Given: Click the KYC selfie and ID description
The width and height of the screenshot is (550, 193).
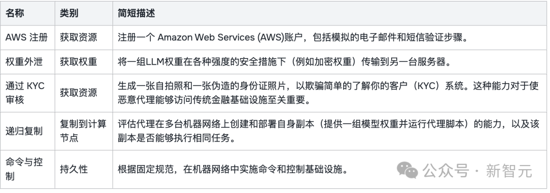Looking at the screenshot, I should tap(328, 93).
